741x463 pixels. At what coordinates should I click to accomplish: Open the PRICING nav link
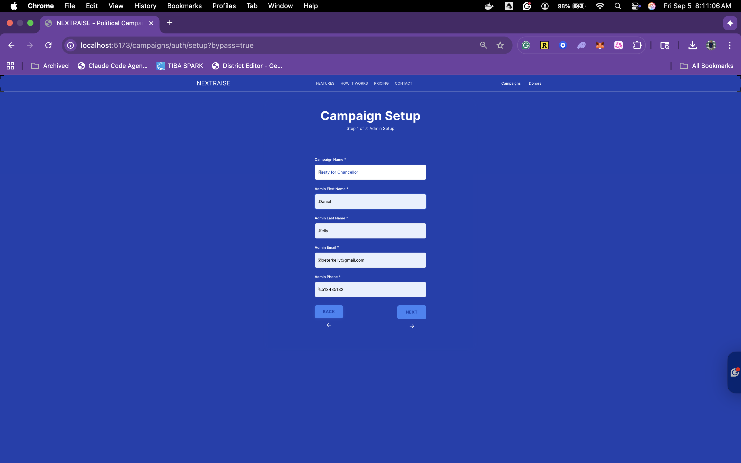(x=381, y=83)
